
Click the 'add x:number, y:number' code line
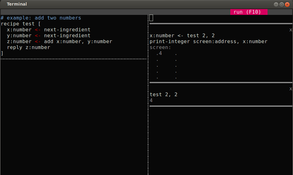point(59,42)
